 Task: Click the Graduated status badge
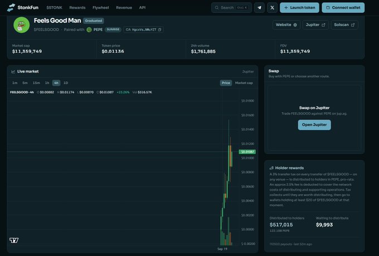(x=94, y=21)
